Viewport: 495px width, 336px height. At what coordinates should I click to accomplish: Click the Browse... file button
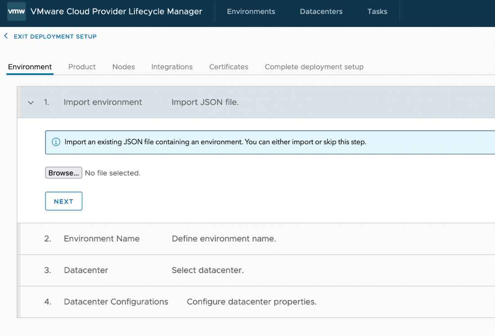click(63, 173)
